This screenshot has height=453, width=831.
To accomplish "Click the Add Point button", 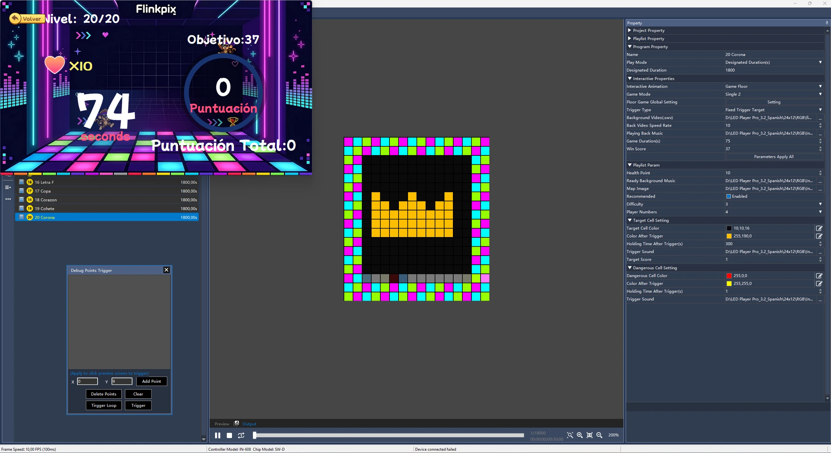I will coord(152,381).
